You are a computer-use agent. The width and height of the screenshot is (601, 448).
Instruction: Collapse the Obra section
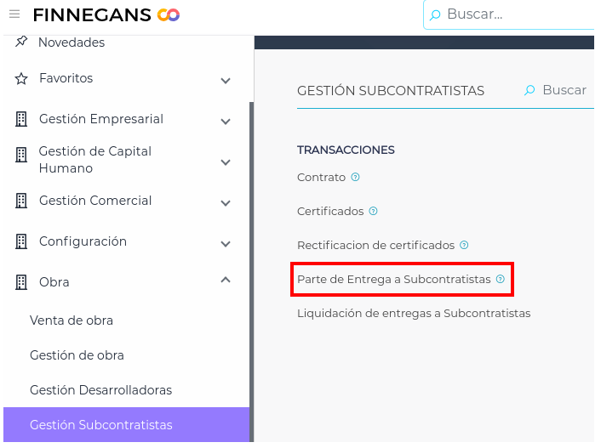point(226,280)
